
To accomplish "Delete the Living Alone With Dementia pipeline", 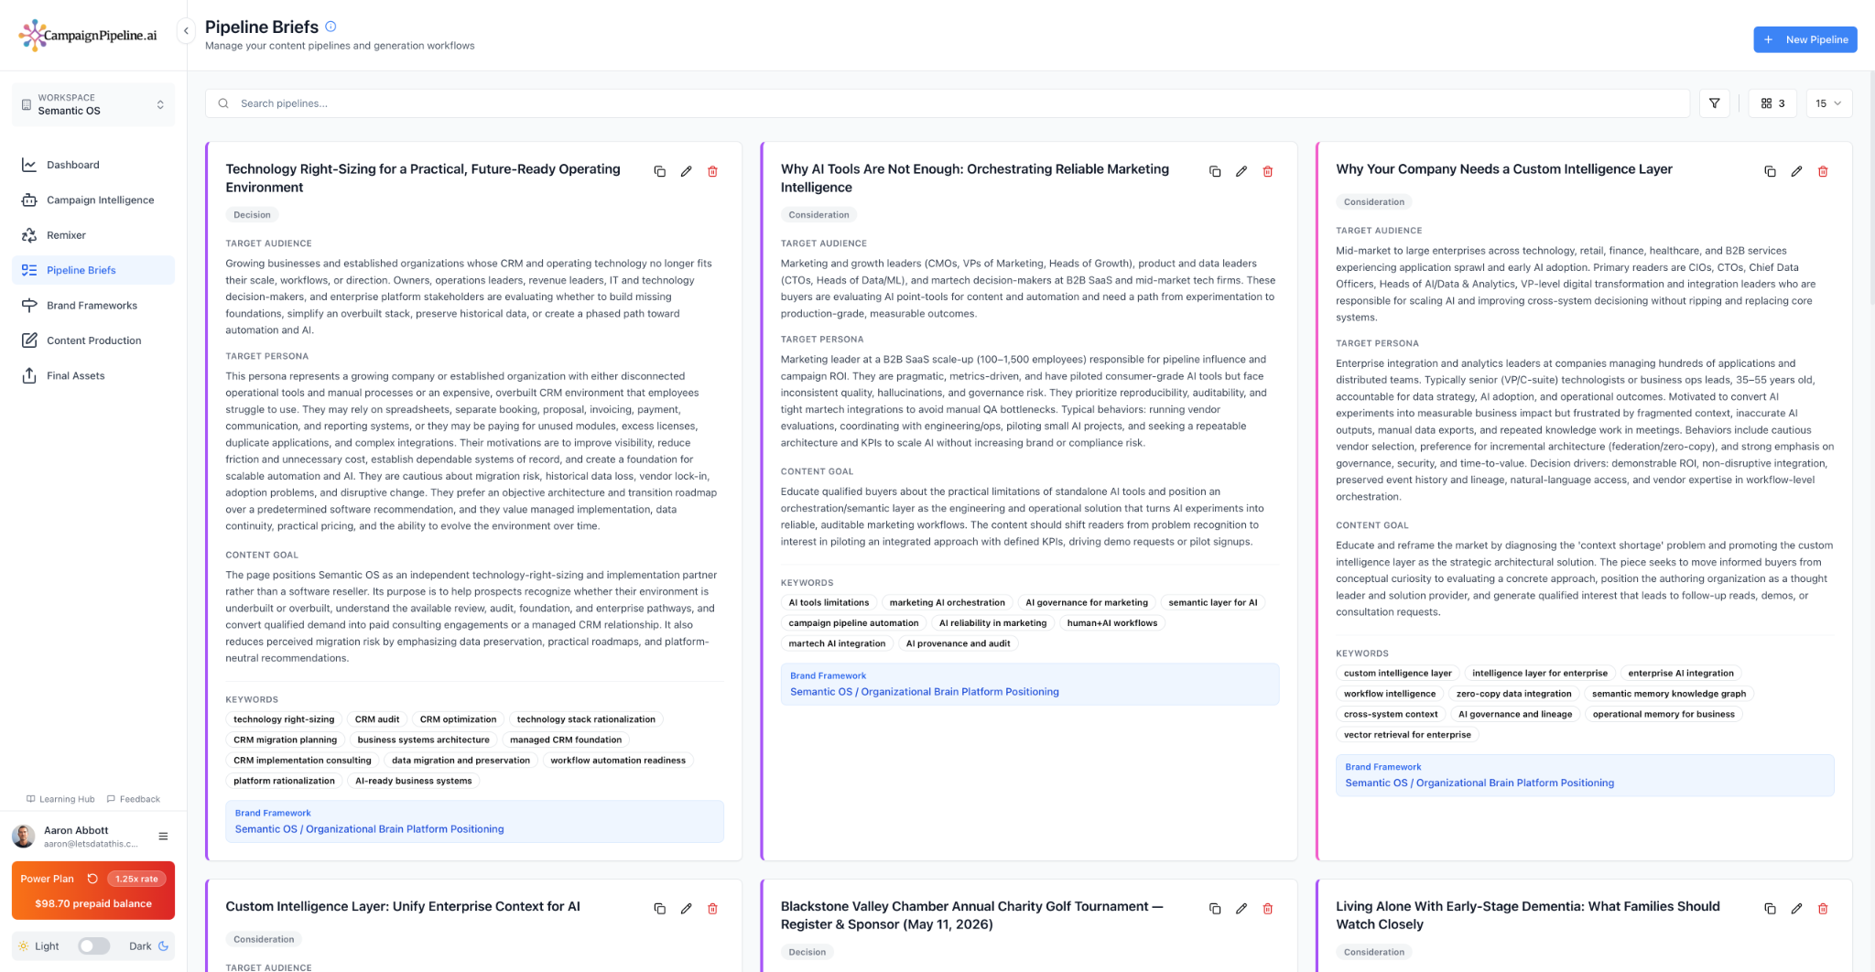I will (x=1823, y=909).
